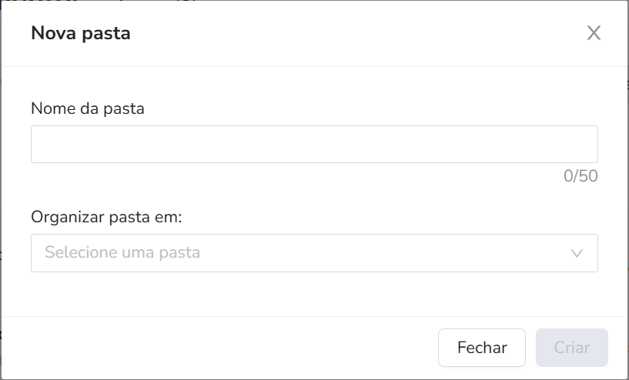Dismiss the dialog with Fechar
Viewport: 629px width, 380px height.
[x=481, y=348]
